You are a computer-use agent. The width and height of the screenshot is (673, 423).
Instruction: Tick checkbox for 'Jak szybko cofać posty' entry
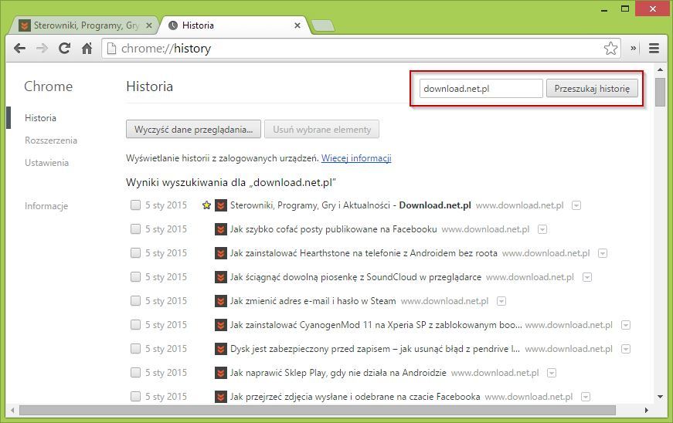click(x=135, y=229)
